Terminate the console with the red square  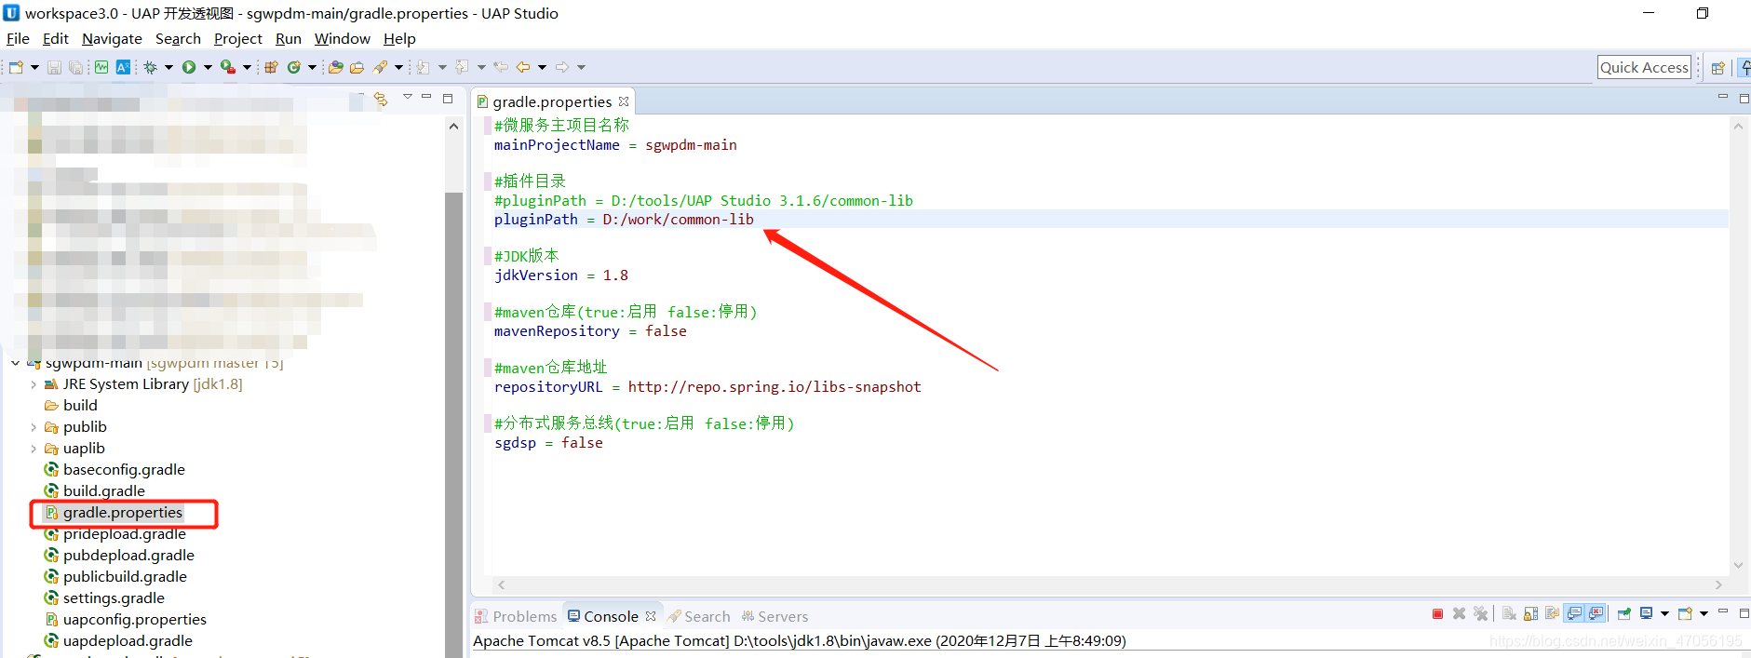tap(1437, 614)
